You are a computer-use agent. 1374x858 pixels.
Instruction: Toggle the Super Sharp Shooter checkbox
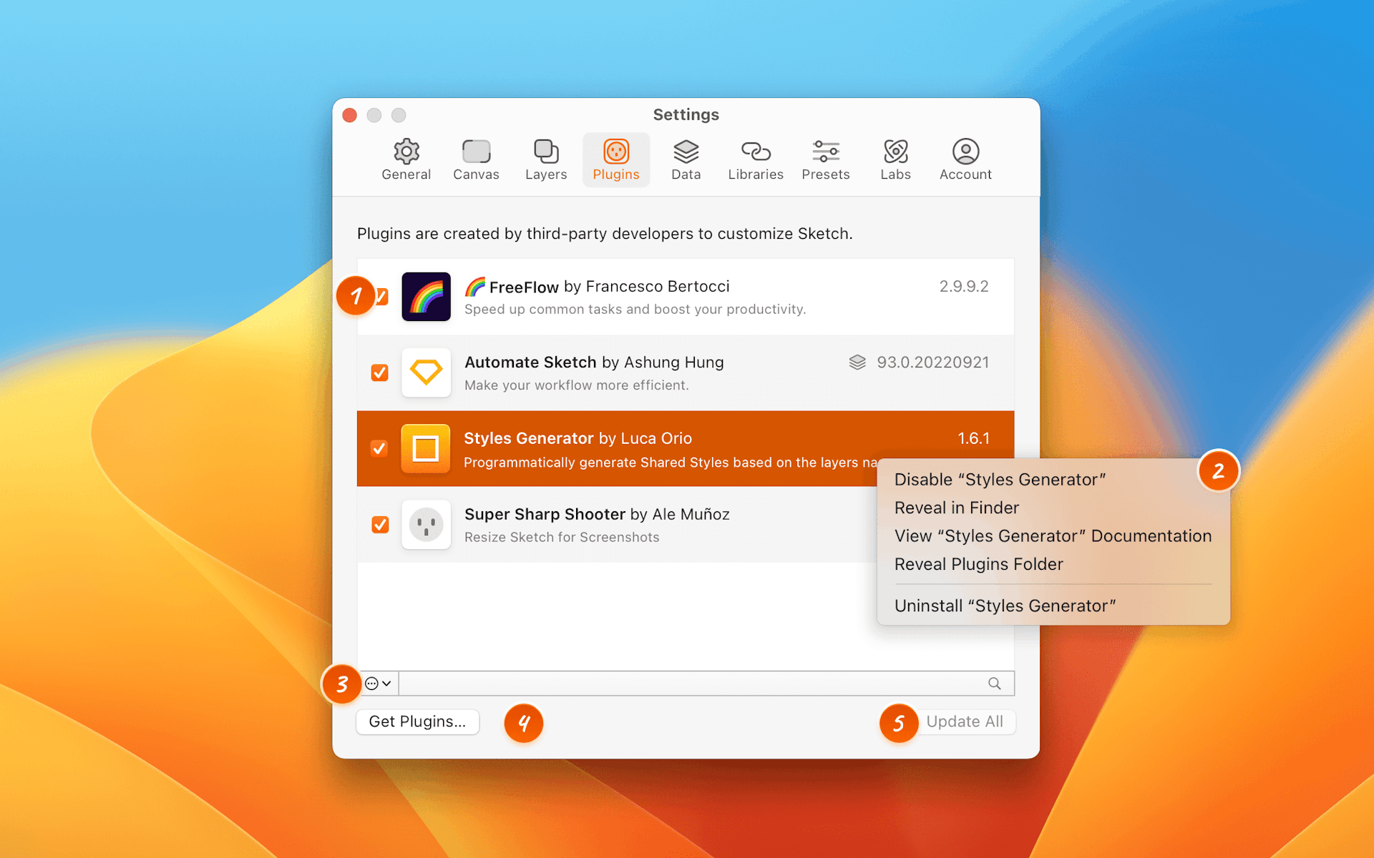380,525
